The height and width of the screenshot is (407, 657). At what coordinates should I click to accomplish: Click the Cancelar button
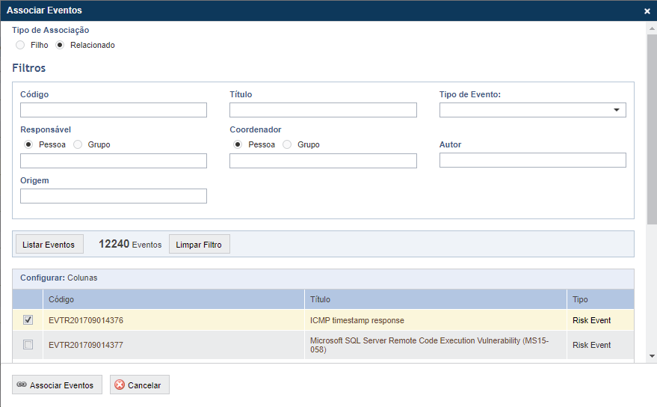click(x=140, y=385)
